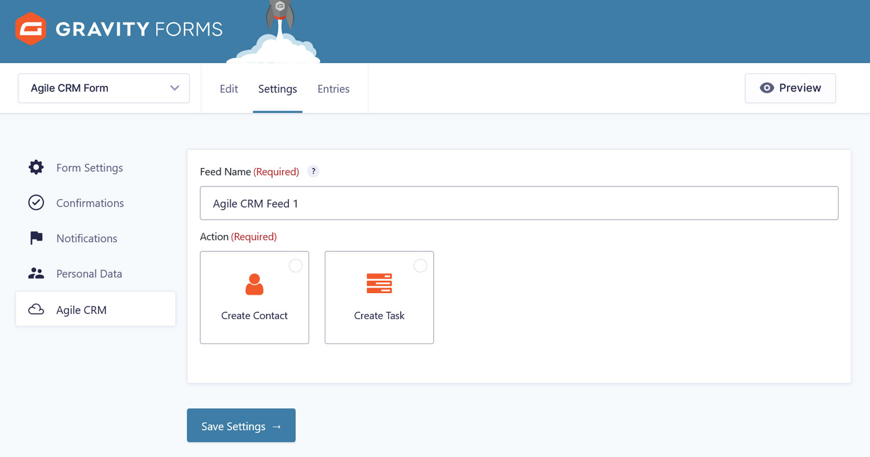Click the Preview button
This screenshot has height=457, width=870.
[790, 88]
